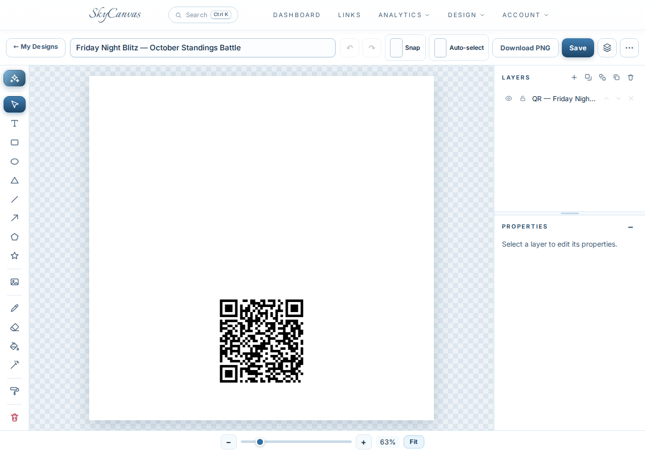
Task: Select the Magic Wand tool
Action: coord(15,364)
